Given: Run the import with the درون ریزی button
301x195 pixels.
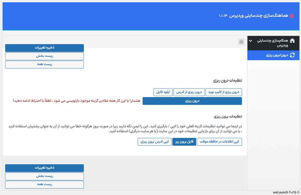Looking at the screenshot, I should pos(193,101).
